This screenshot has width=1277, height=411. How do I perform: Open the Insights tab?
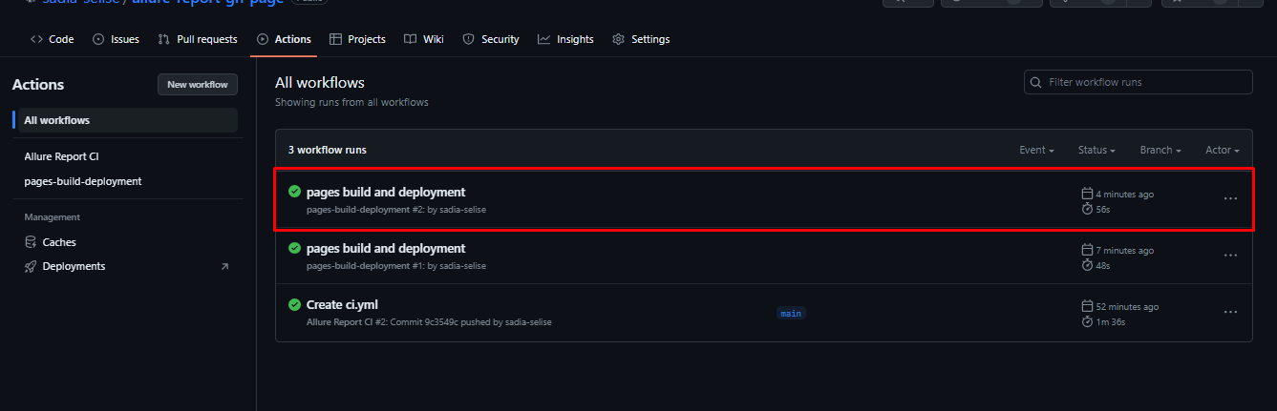coord(565,39)
